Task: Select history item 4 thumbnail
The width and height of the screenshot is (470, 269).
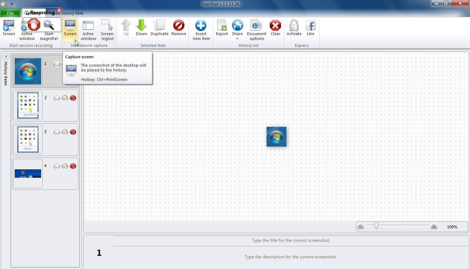Action: click(x=28, y=173)
